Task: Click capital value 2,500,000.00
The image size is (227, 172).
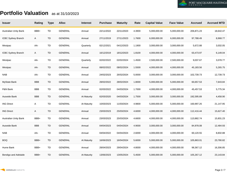Action: coord(156,60)
